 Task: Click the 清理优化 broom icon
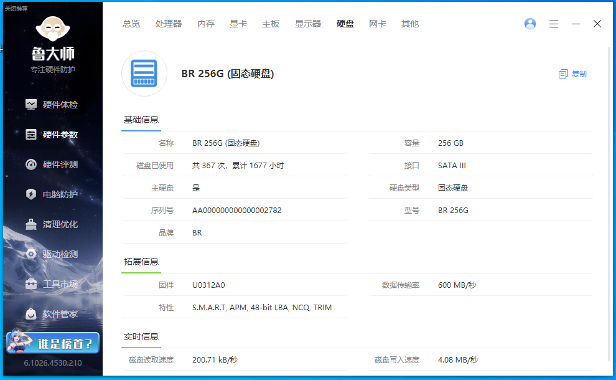pos(31,224)
